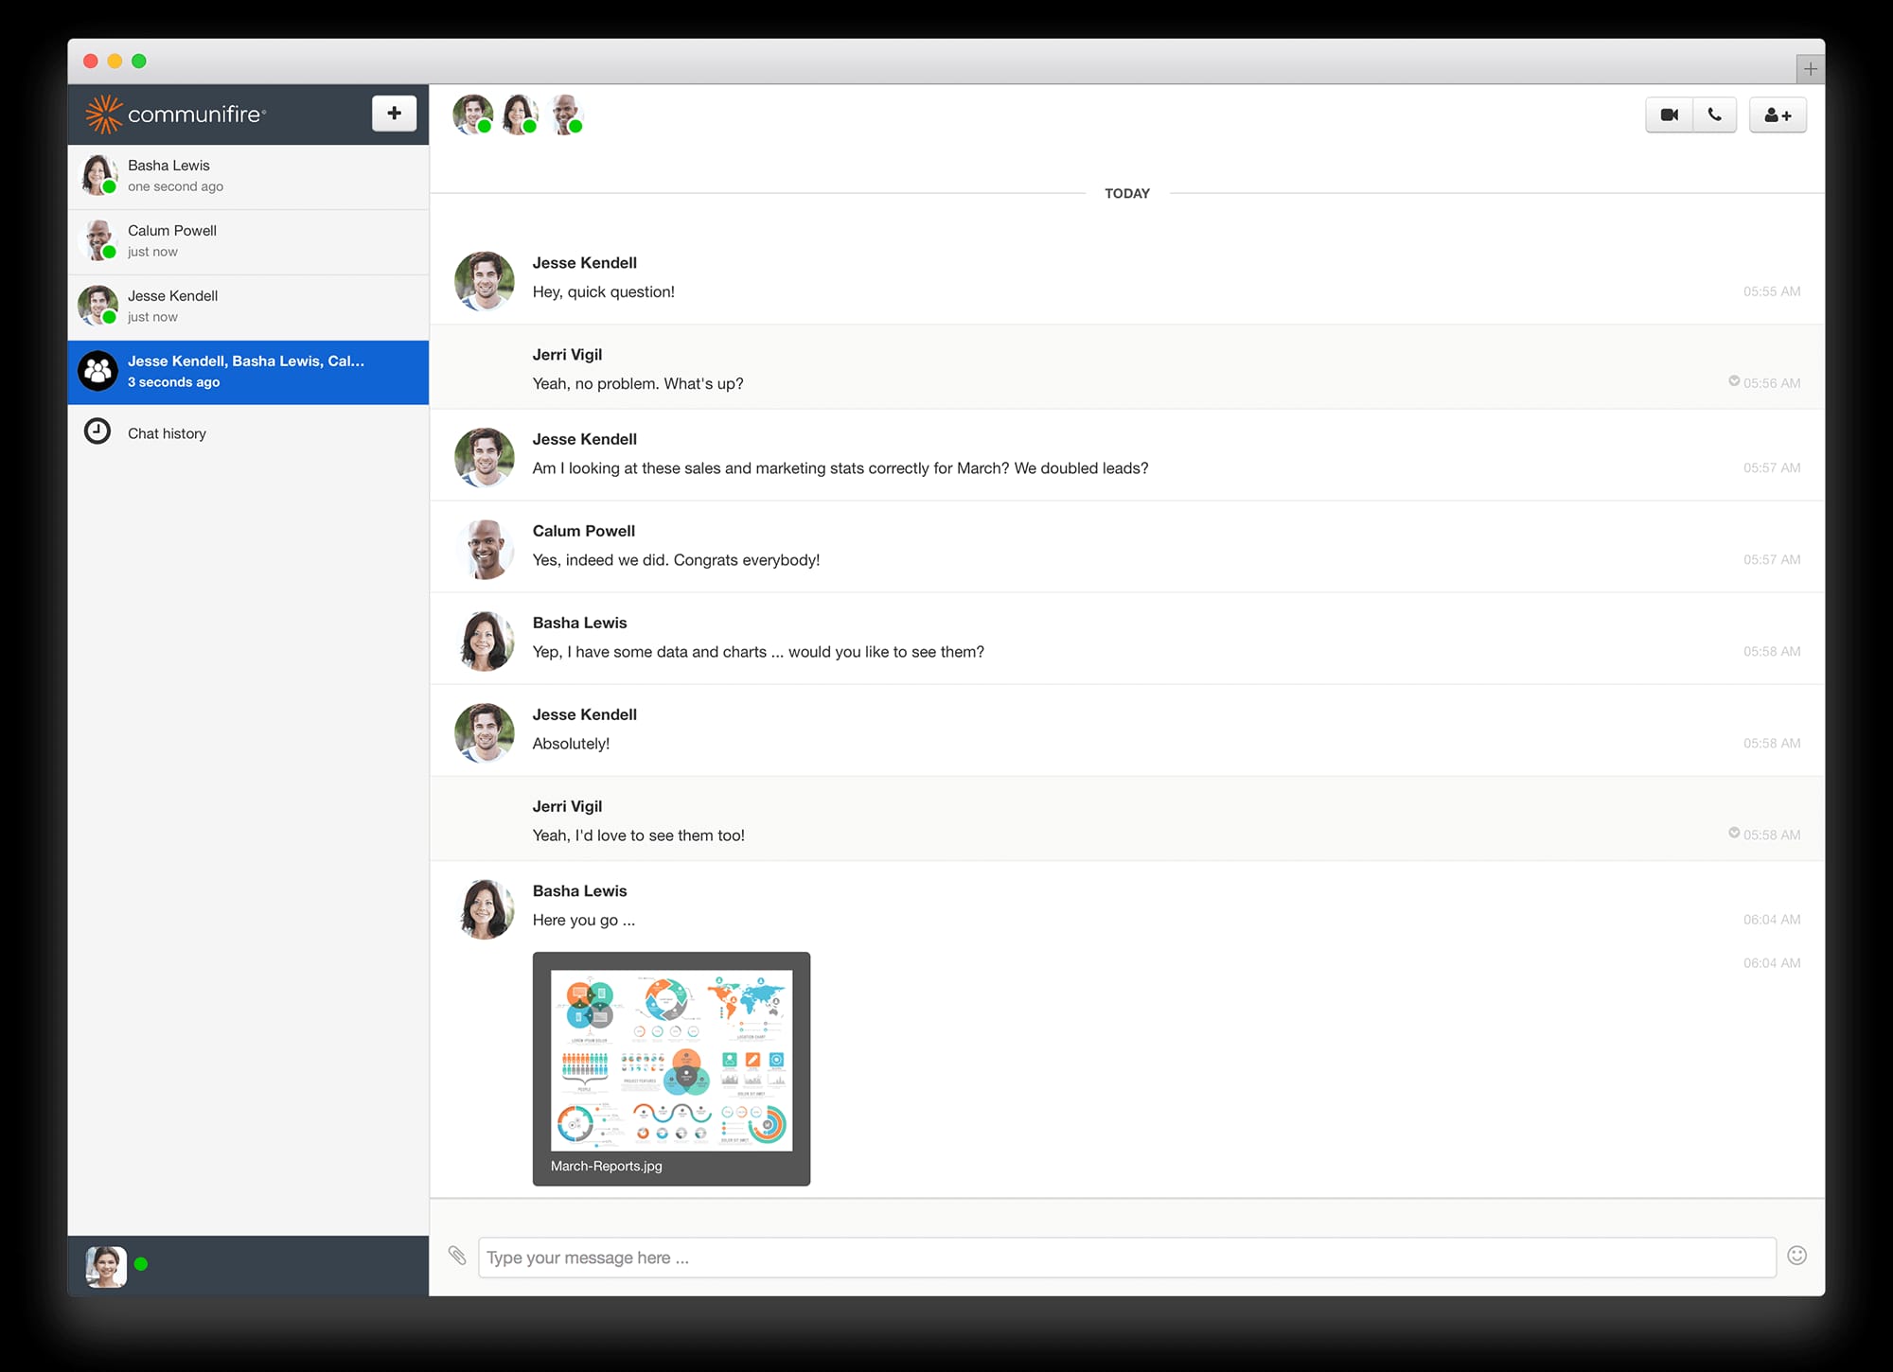Click the group chat people icon in sidebar
1893x1372 pixels.
pos(97,371)
